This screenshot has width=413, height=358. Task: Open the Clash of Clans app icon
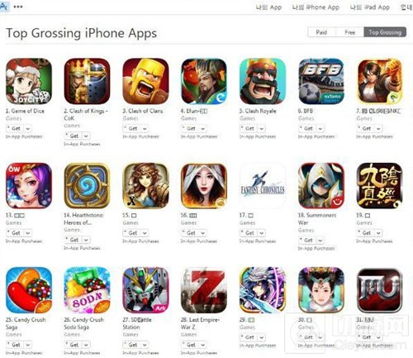click(x=145, y=81)
